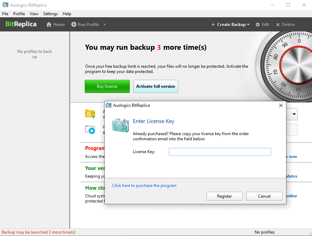Click the Auslogics BitReplica title bar icon
312x236 pixels.
point(6,5)
